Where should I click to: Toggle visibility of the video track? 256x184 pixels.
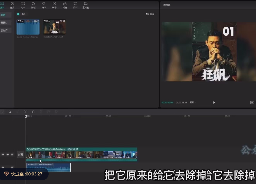click(7, 154)
